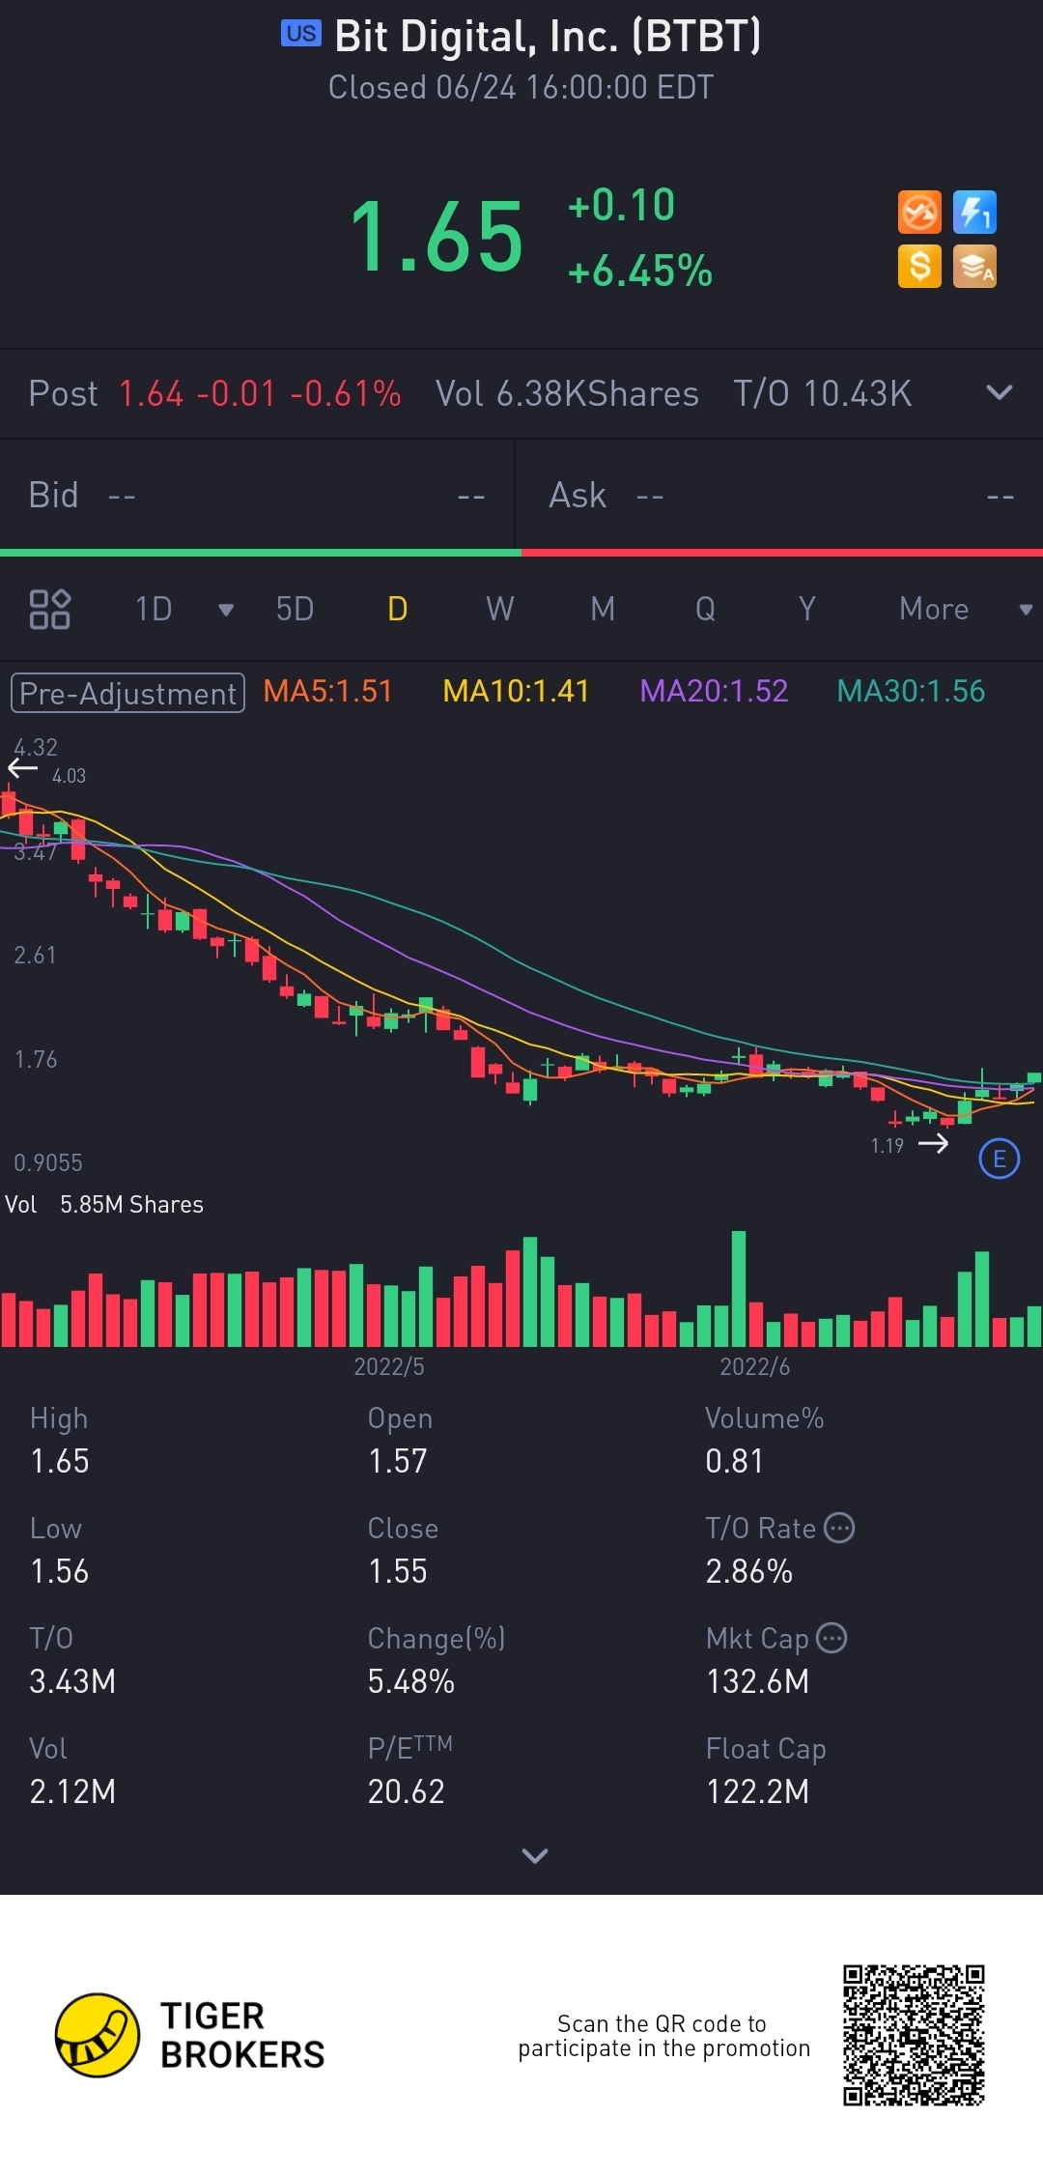This screenshot has width=1043, height=2176.
Task: Tap the MA30:1.56 indicator label
Action: (911, 691)
